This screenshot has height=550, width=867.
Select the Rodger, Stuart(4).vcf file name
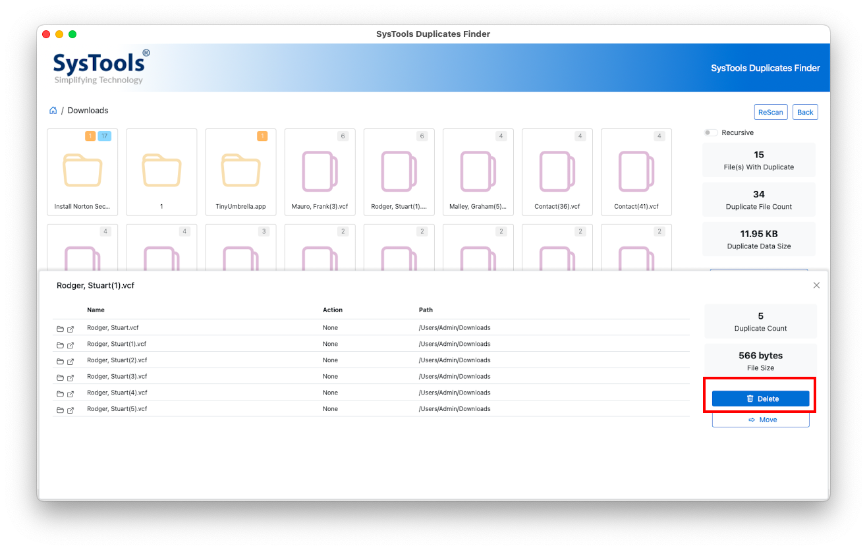(117, 393)
